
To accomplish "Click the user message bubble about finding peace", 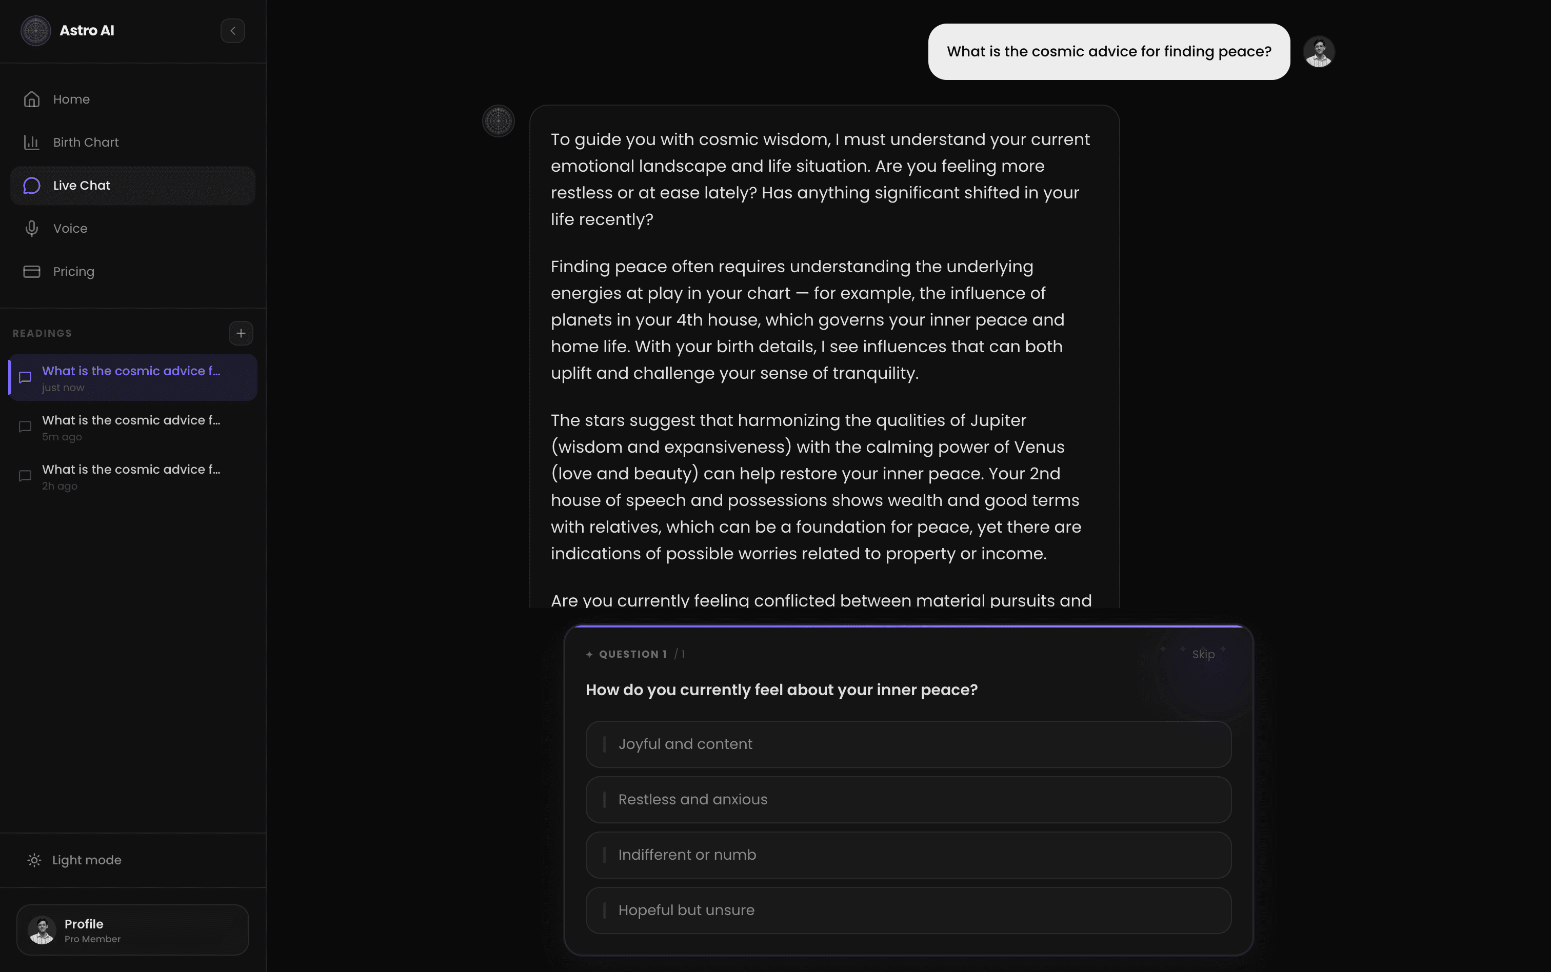I will click(x=1108, y=51).
